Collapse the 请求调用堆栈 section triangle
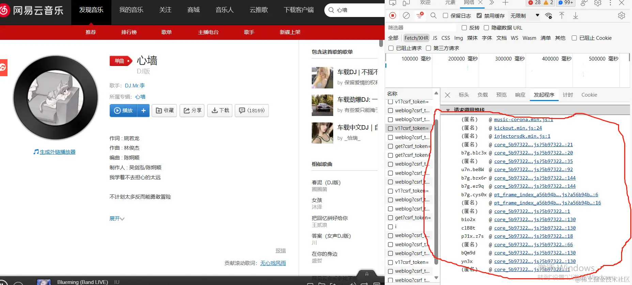 pyautogui.click(x=448, y=110)
